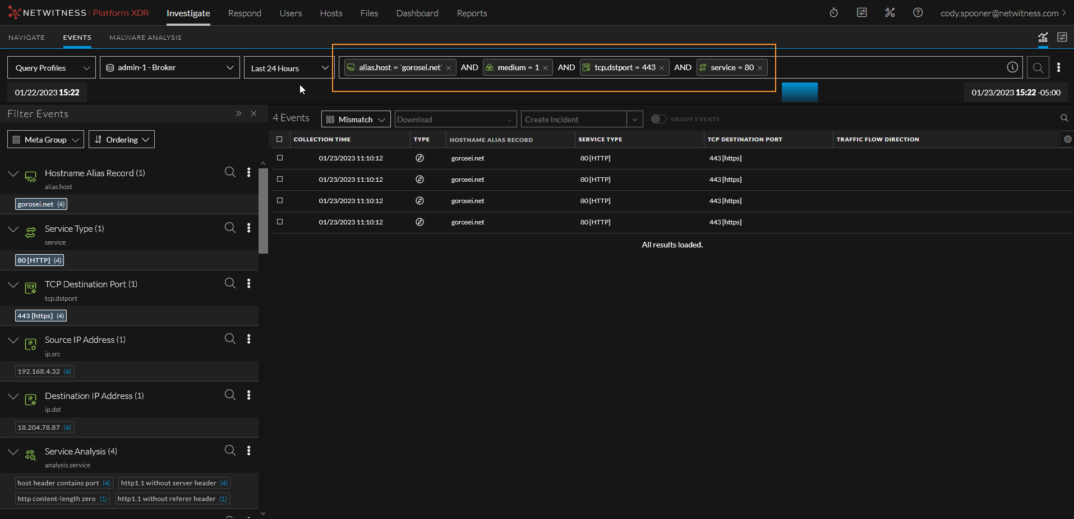
Task: Open Service Type kebab menu
Action: [248, 228]
